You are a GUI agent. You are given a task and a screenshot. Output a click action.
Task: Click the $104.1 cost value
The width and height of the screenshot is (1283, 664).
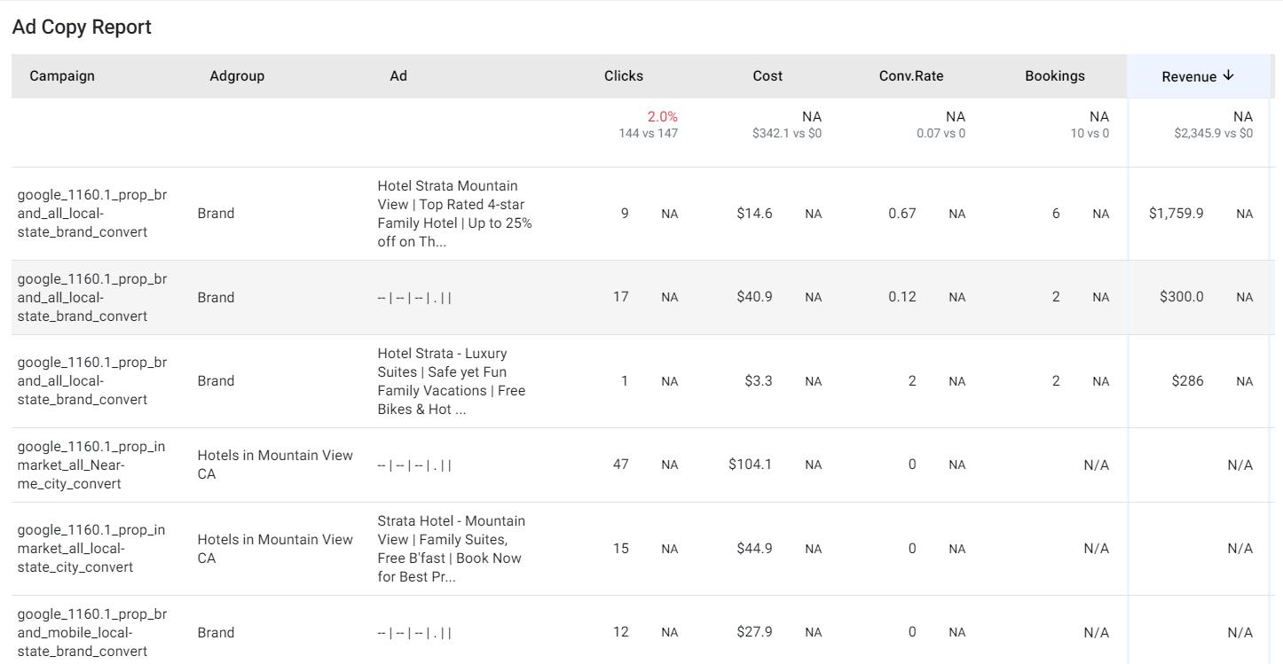(x=751, y=465)
